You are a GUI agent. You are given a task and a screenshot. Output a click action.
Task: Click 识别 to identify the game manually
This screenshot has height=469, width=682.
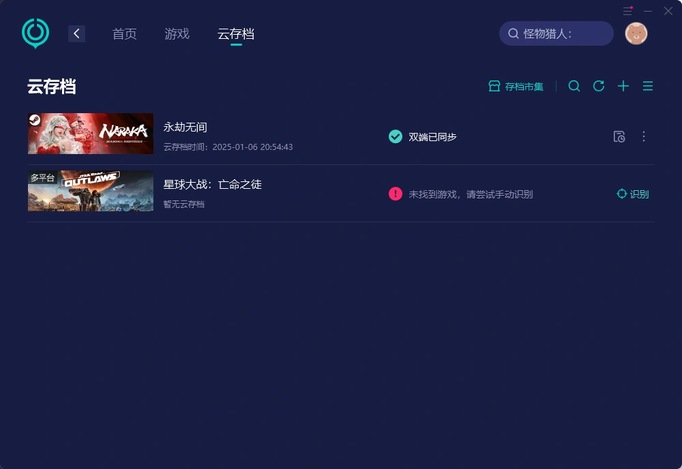tap(632, 194)
